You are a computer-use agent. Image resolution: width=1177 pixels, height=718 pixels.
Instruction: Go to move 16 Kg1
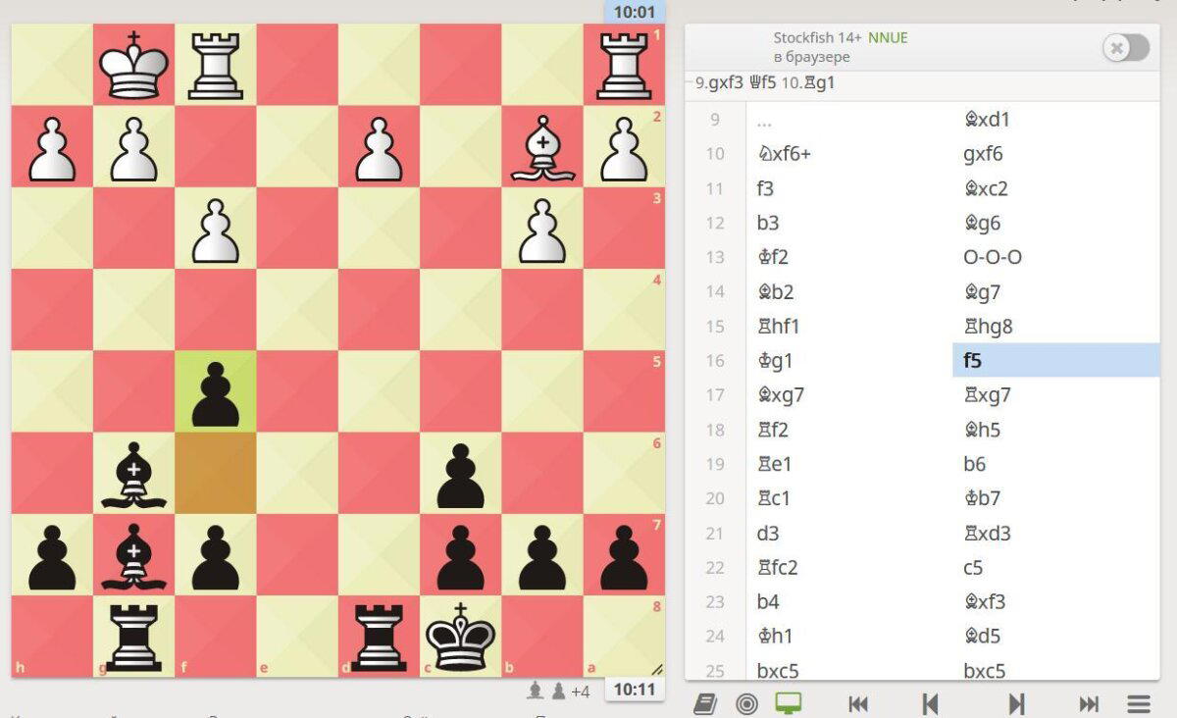(x=848, y=360)
